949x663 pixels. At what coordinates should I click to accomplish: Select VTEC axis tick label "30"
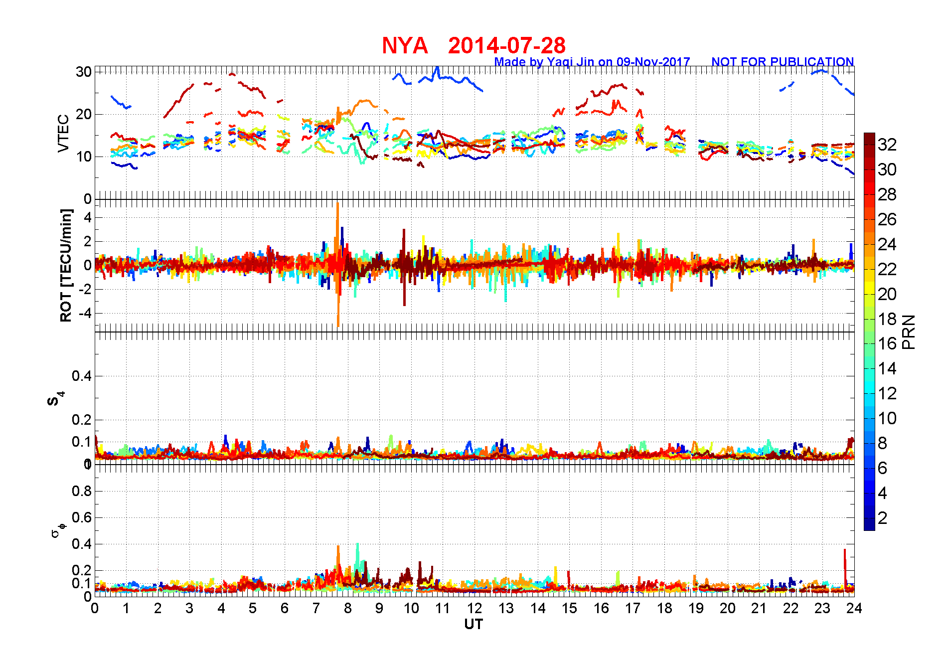(84, 72)
